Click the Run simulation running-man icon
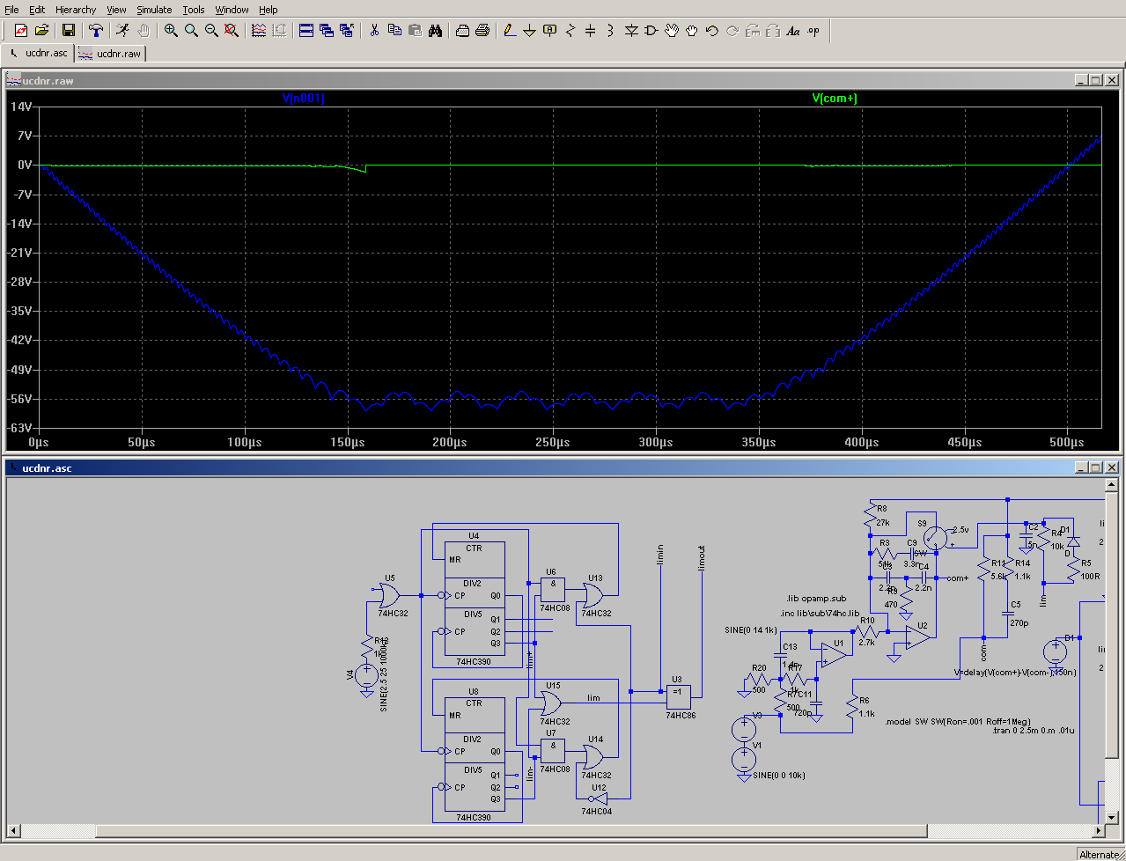Screen dimensions: 1126x861 click(123, 30)
